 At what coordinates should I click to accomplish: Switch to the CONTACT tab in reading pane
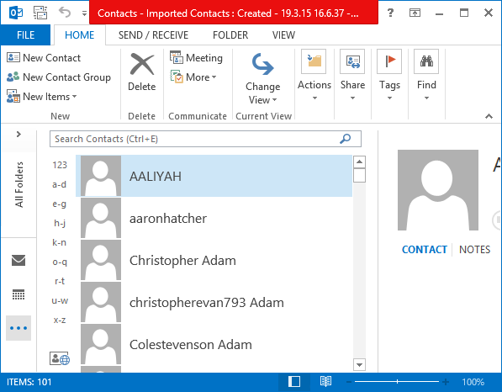[424, 250]
